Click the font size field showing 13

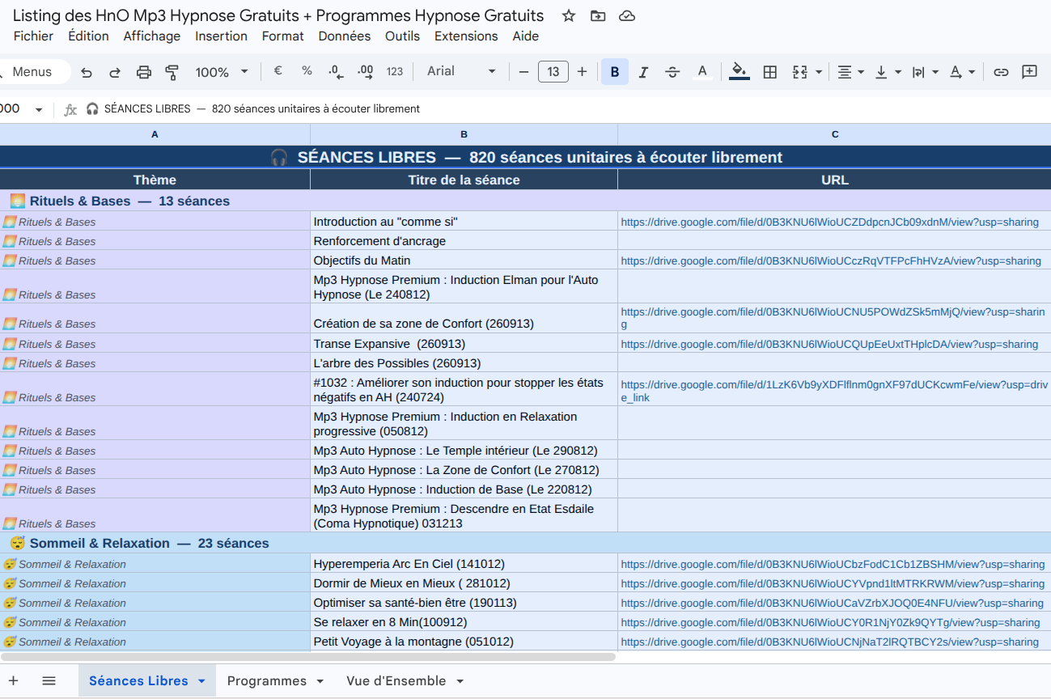coord(553,72)
